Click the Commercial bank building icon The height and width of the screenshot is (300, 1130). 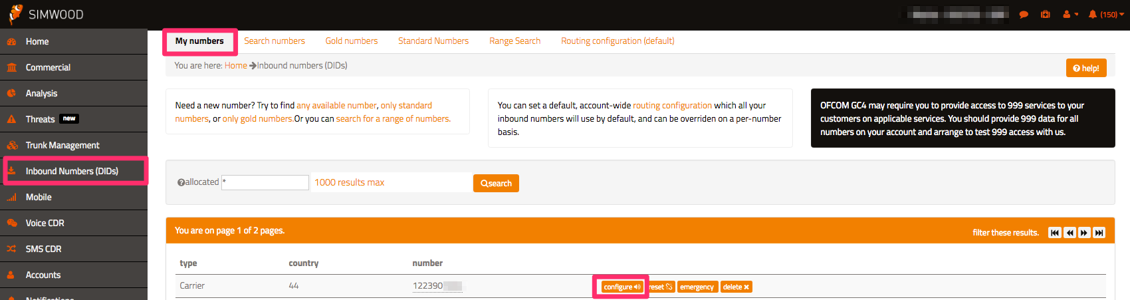pyautogui.click(x=11, y=67)
